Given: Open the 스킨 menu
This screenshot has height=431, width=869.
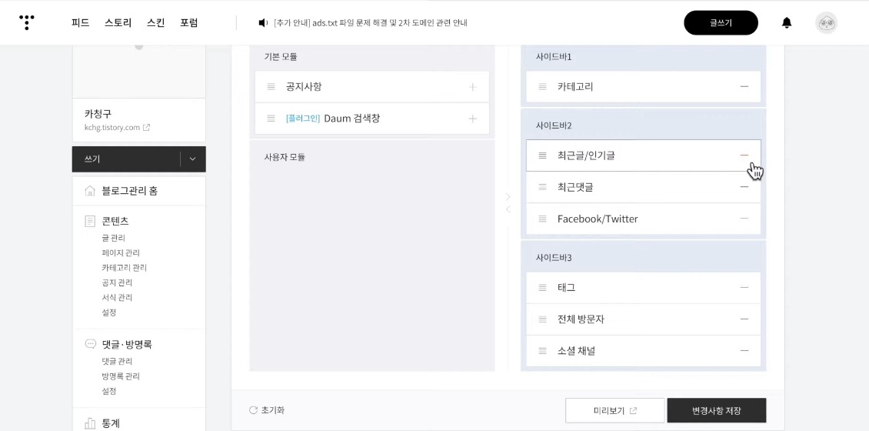Looking at the screenshot, I should 156,23.
